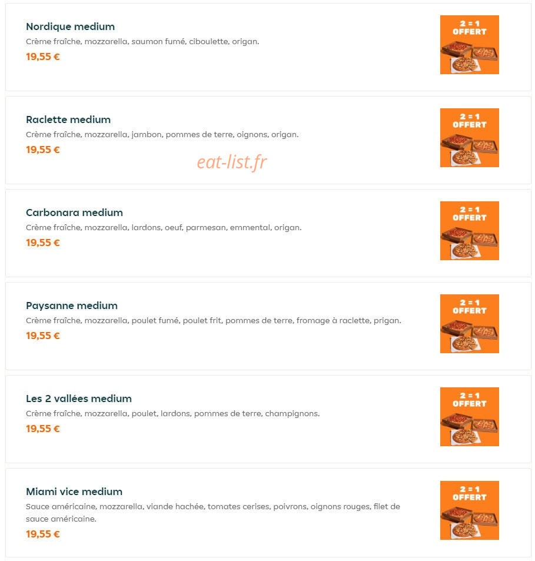The image size is (535, 561).
Task: Select the Raclette medium pizza title
Action: pos(68,119)
